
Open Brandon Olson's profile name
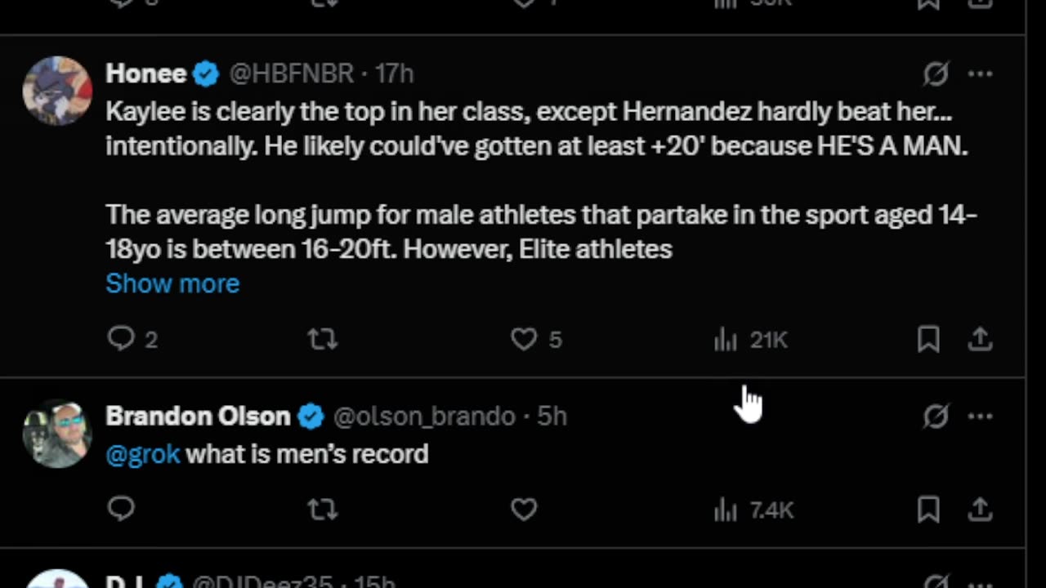coord(198,416)
